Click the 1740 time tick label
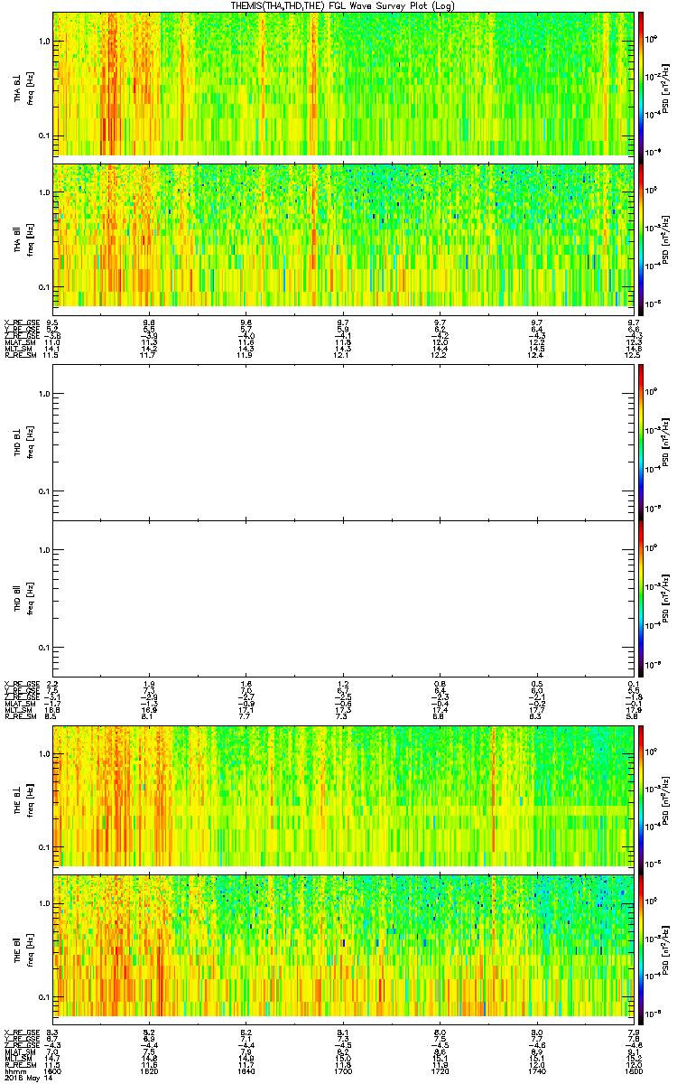The height and width of the screenshot is (1084, 677). click(537, 1072)
